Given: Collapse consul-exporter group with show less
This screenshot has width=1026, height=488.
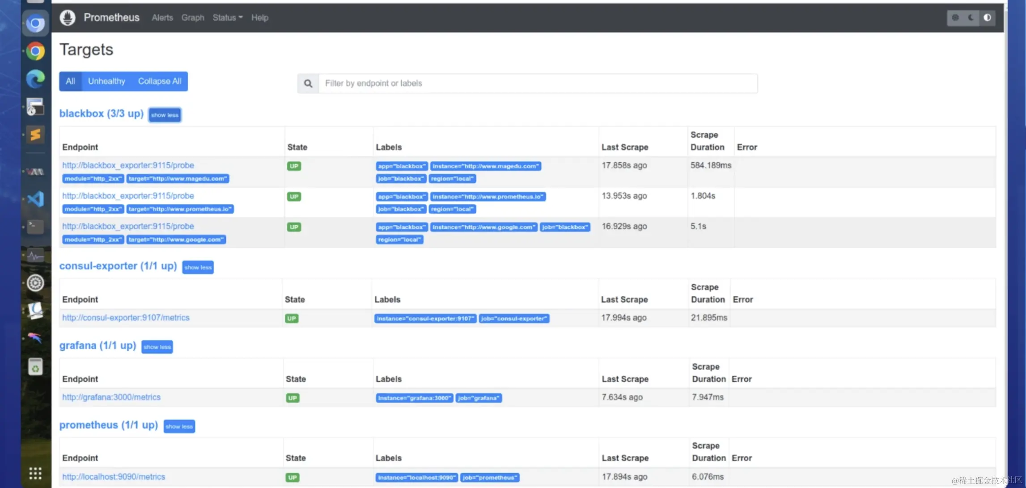Looking at the screenshot, I should tap(198, 267).
